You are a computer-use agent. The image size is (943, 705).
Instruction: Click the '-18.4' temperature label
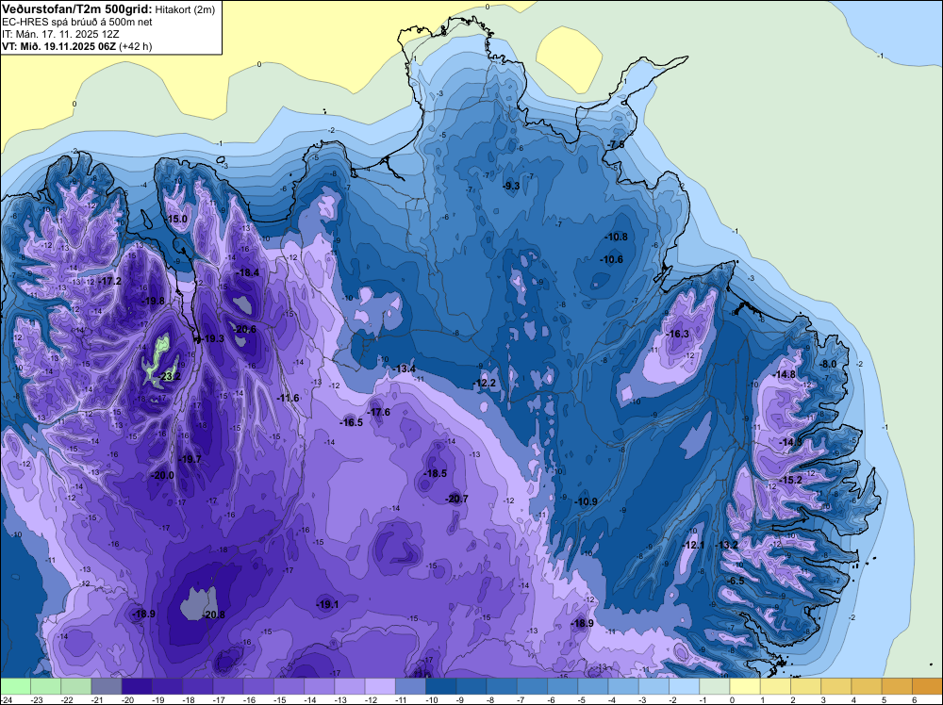pos(248,273)
